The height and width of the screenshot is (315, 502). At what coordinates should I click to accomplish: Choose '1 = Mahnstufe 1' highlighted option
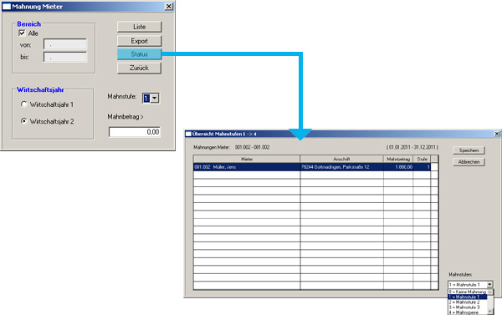tap(468, 297)
